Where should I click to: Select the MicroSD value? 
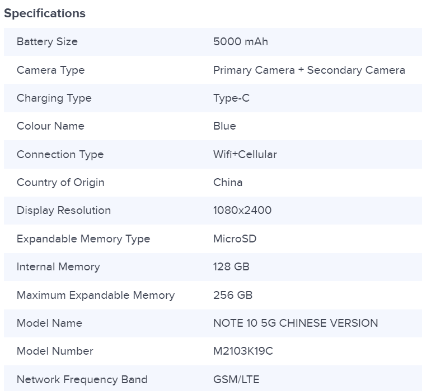pos(236,239)
